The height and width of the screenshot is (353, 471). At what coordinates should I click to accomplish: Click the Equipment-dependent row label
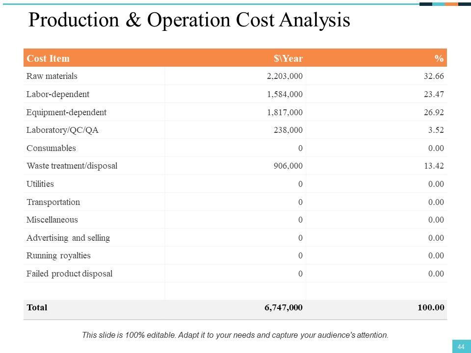pyautogui.click(x=66, y=112)
